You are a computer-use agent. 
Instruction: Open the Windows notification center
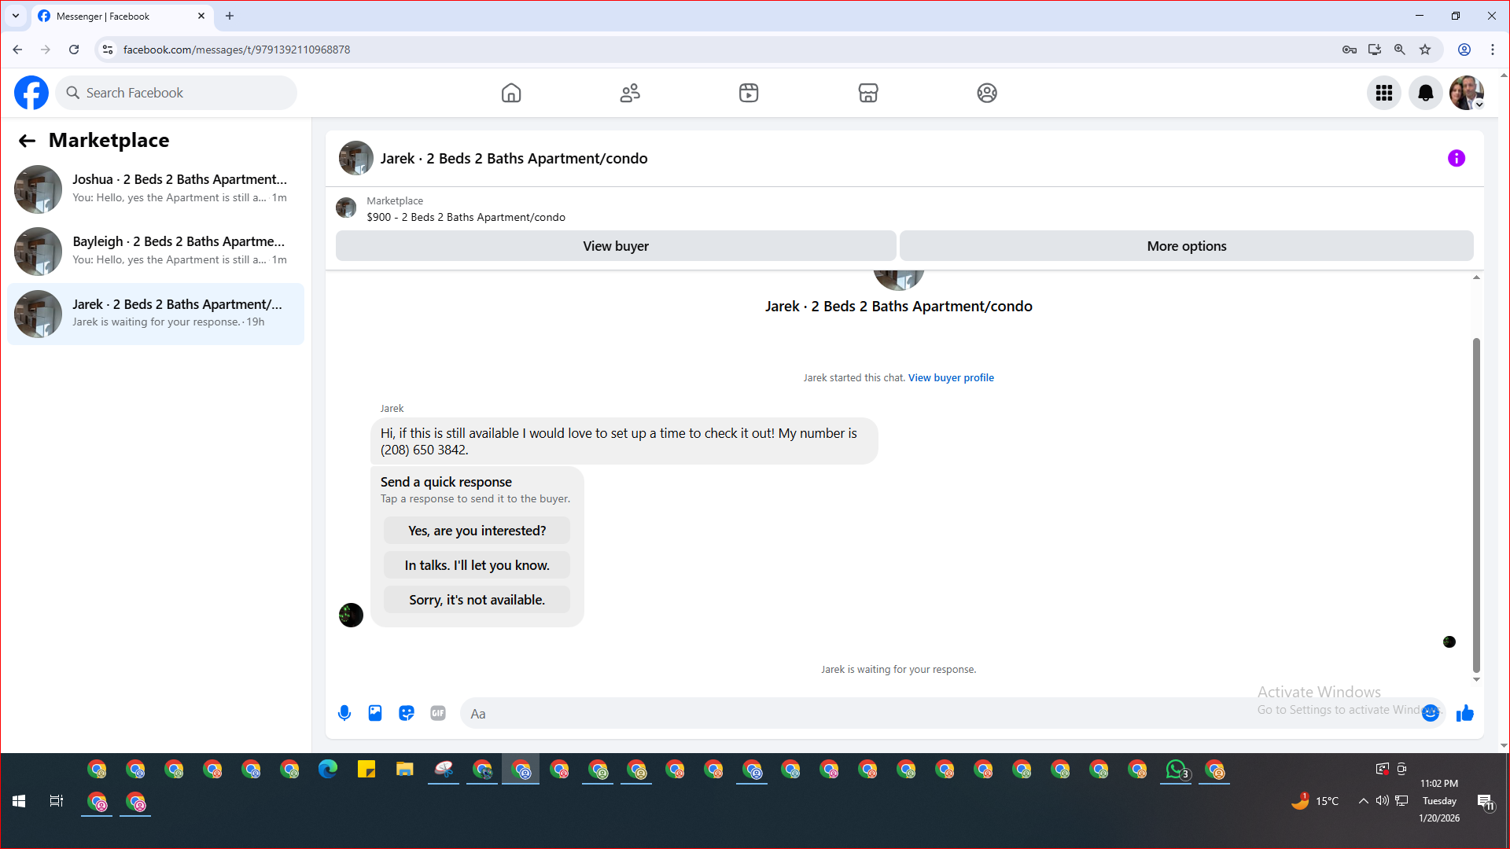tap(1485, 801)
